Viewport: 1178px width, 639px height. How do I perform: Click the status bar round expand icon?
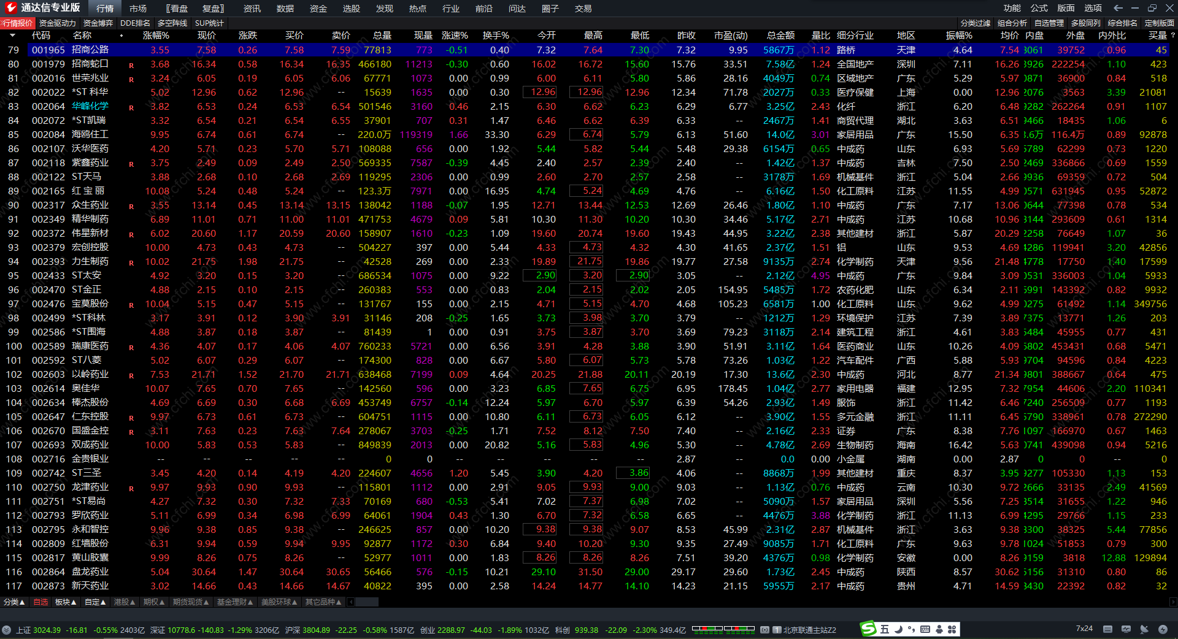tap(6, 630)
